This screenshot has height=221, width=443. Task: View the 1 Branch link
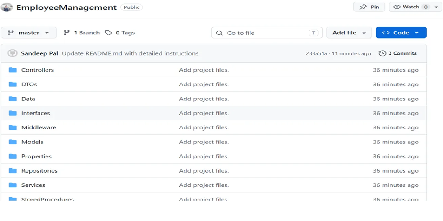82,33
